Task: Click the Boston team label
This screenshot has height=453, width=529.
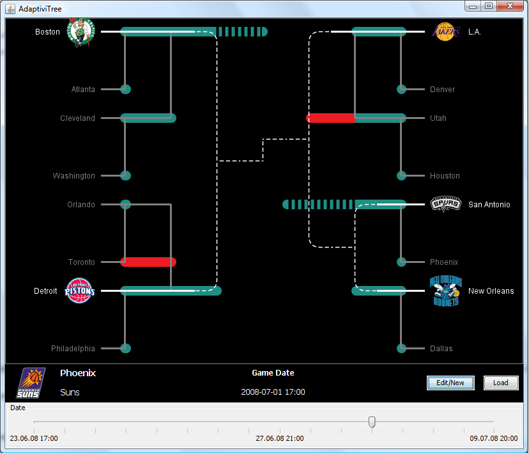Action: 47,32
